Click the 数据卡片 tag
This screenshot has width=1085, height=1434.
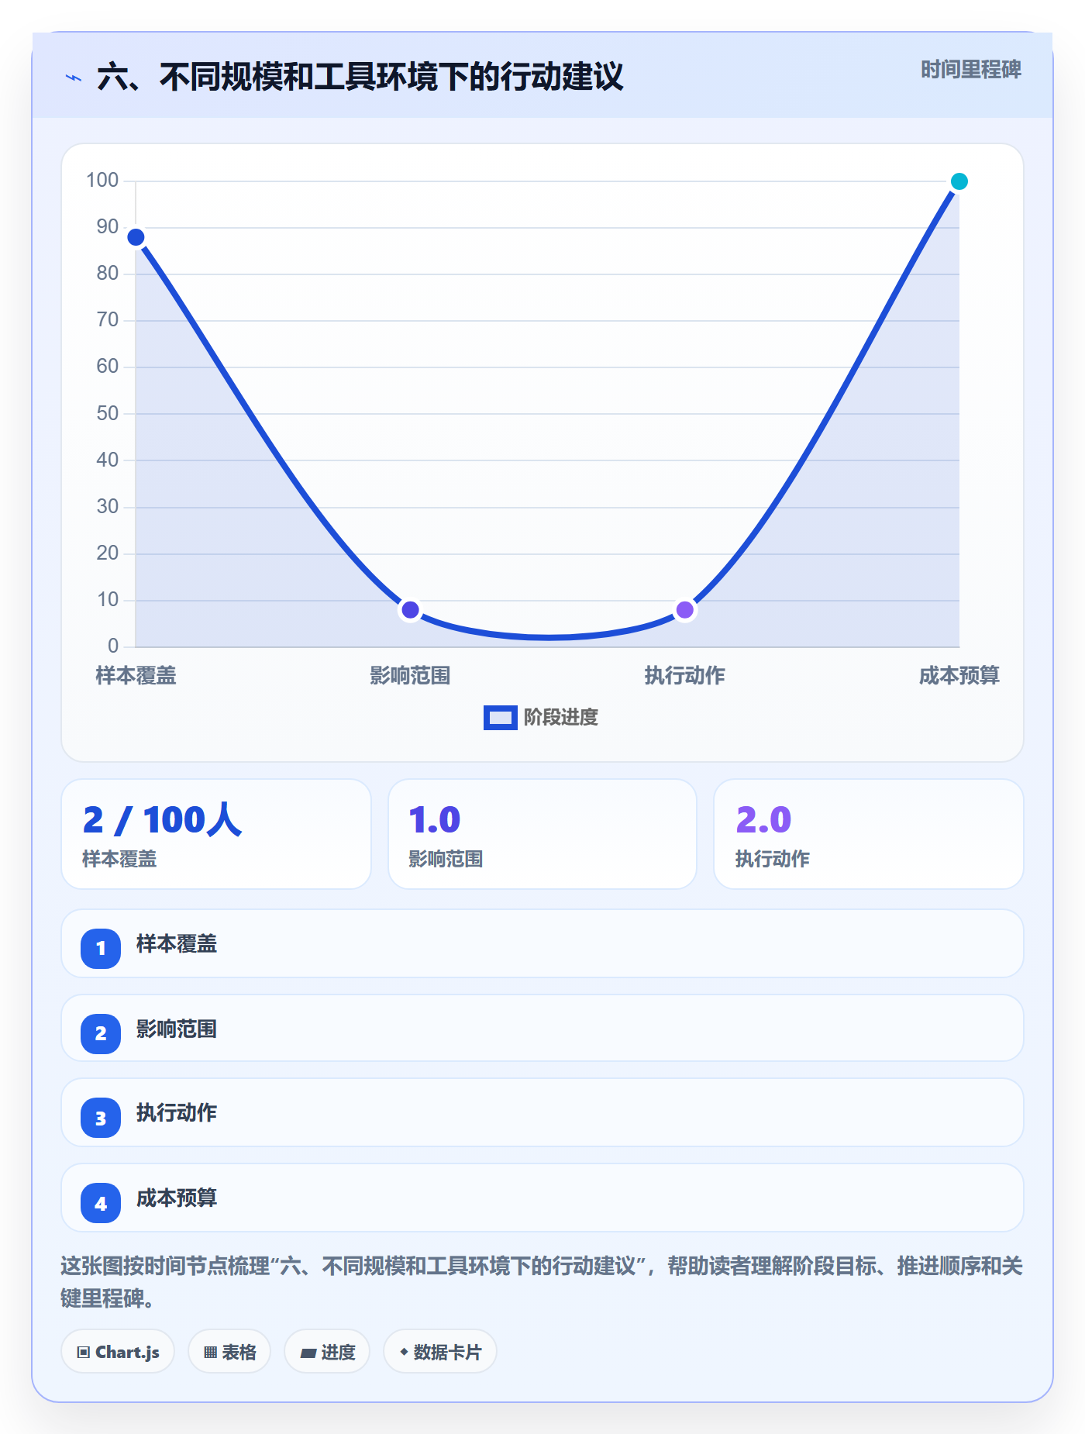click(x=440, y=1352)
